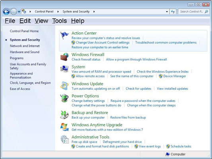Click Check the Windows Experience Index
Image resolution: width=212 pixels, height=159 pixels.
(163, 72)
